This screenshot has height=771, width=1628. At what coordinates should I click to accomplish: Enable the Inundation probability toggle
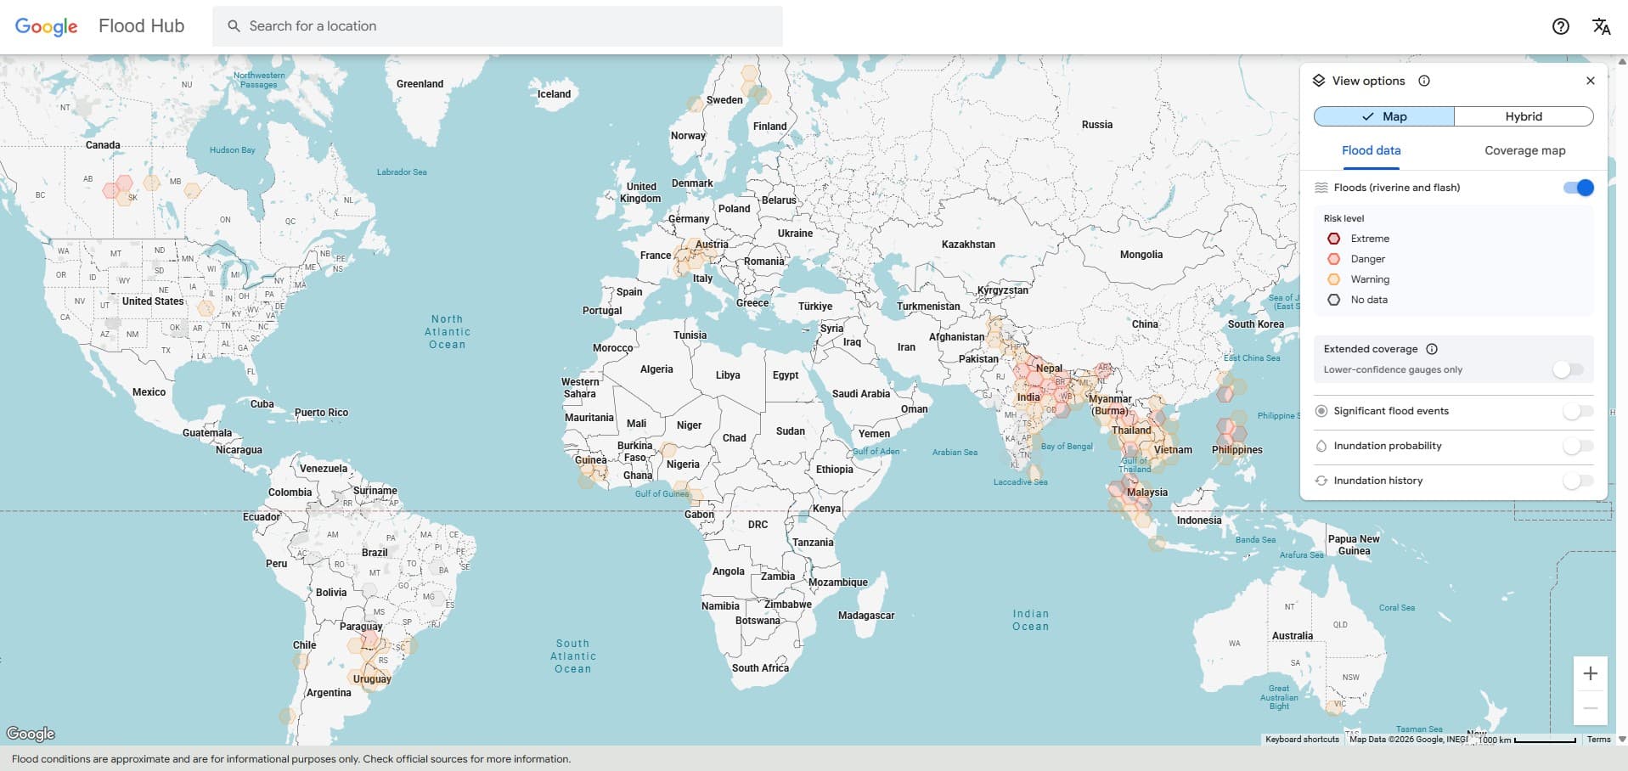(1578, 446)
